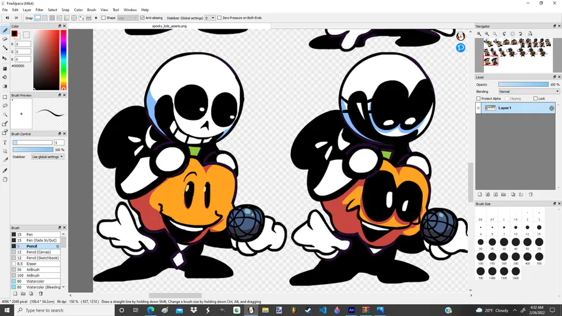Image resolution: width=562 pixels, height=316 pixels.
Task: Enable the radial circle snap icon
Action: point(74,18)
